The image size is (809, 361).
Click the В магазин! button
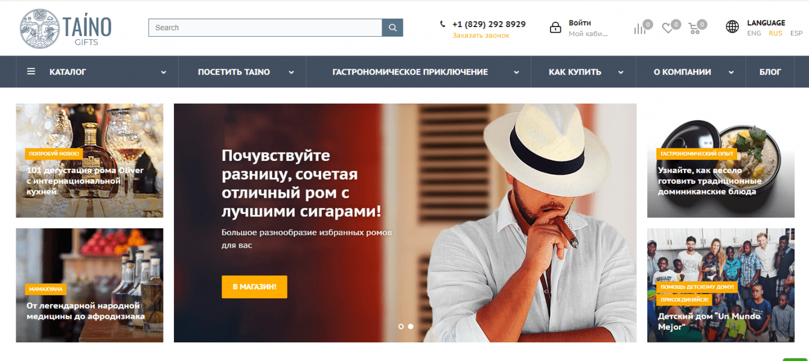pos(254,287)
